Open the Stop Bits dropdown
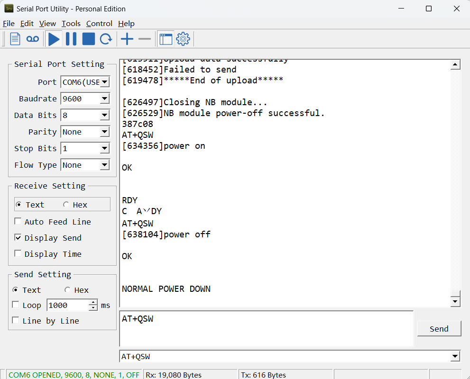 (x=104, y=148)
